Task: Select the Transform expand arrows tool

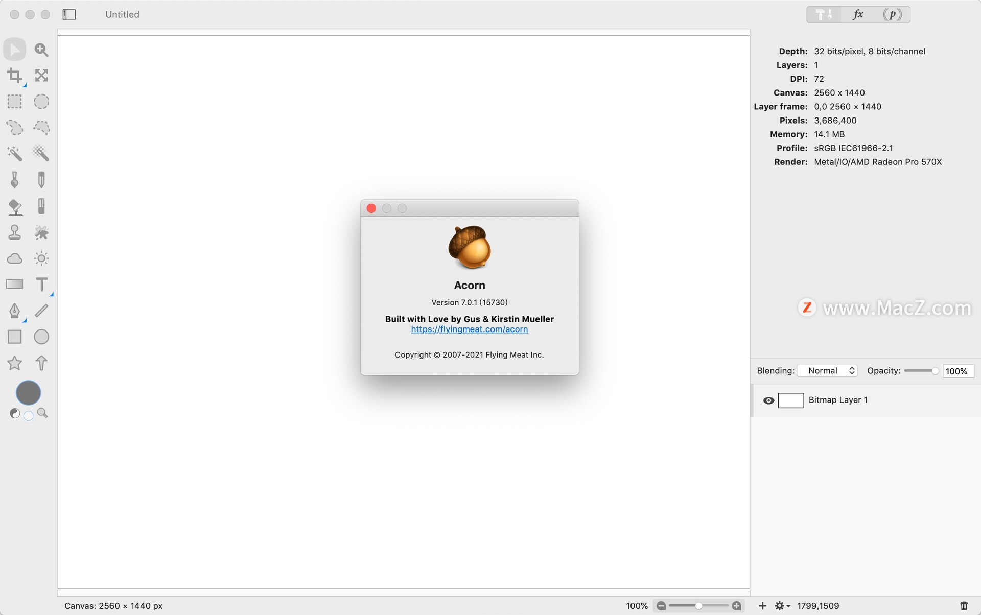Action: pos(41,76)
